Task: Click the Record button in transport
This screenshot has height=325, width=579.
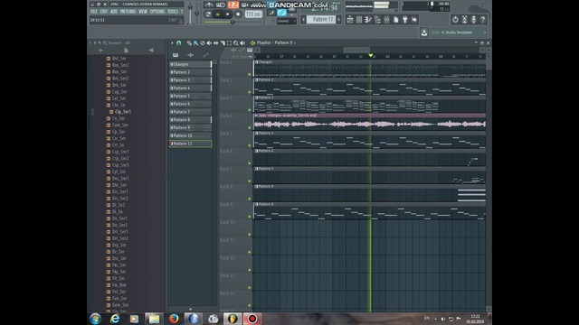Action: (238, 14)
